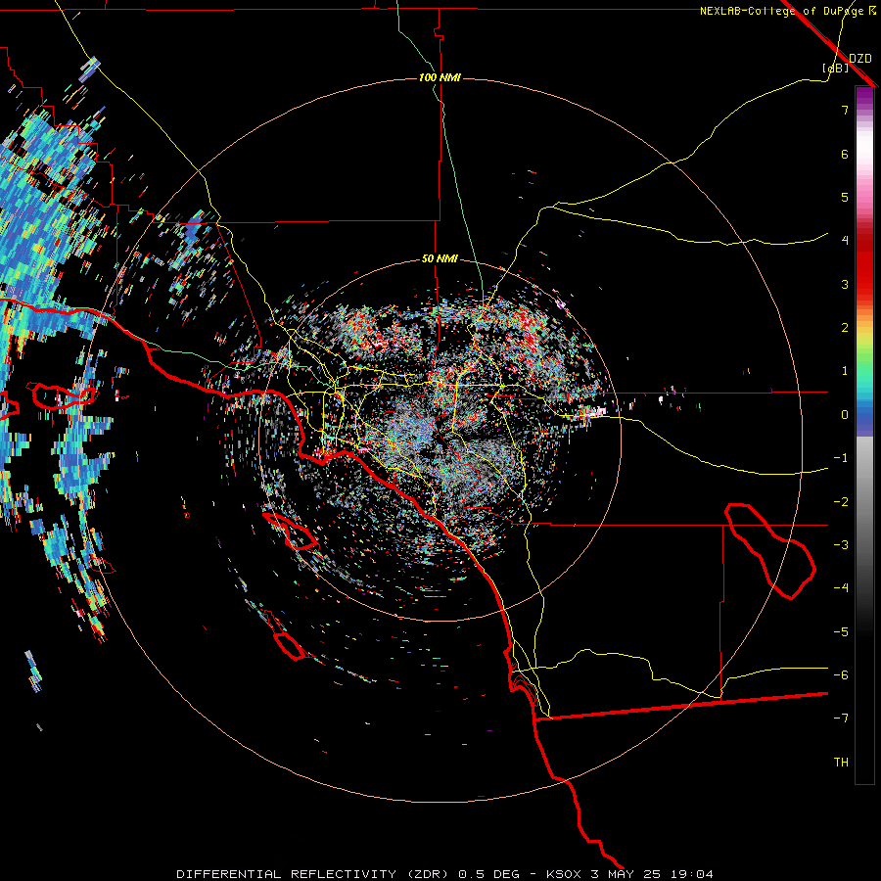Click the -7 dB scale tick label

[x=841, y=719]
